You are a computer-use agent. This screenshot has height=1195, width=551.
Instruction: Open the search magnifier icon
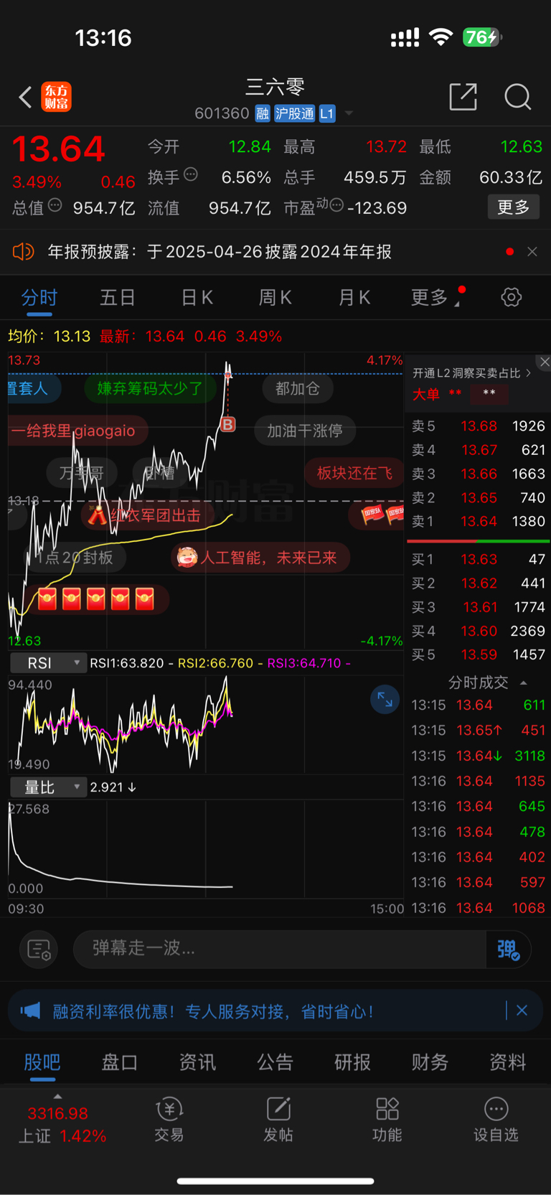pos(517,97)
